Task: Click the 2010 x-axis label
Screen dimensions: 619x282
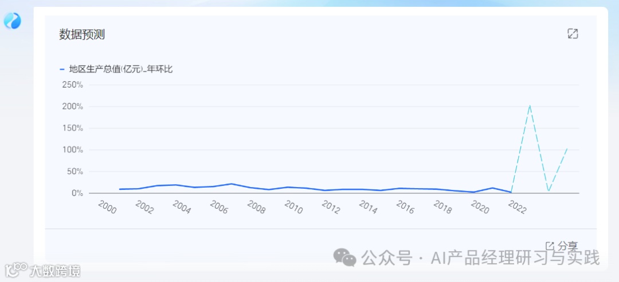Action: (x=293, y=207)
